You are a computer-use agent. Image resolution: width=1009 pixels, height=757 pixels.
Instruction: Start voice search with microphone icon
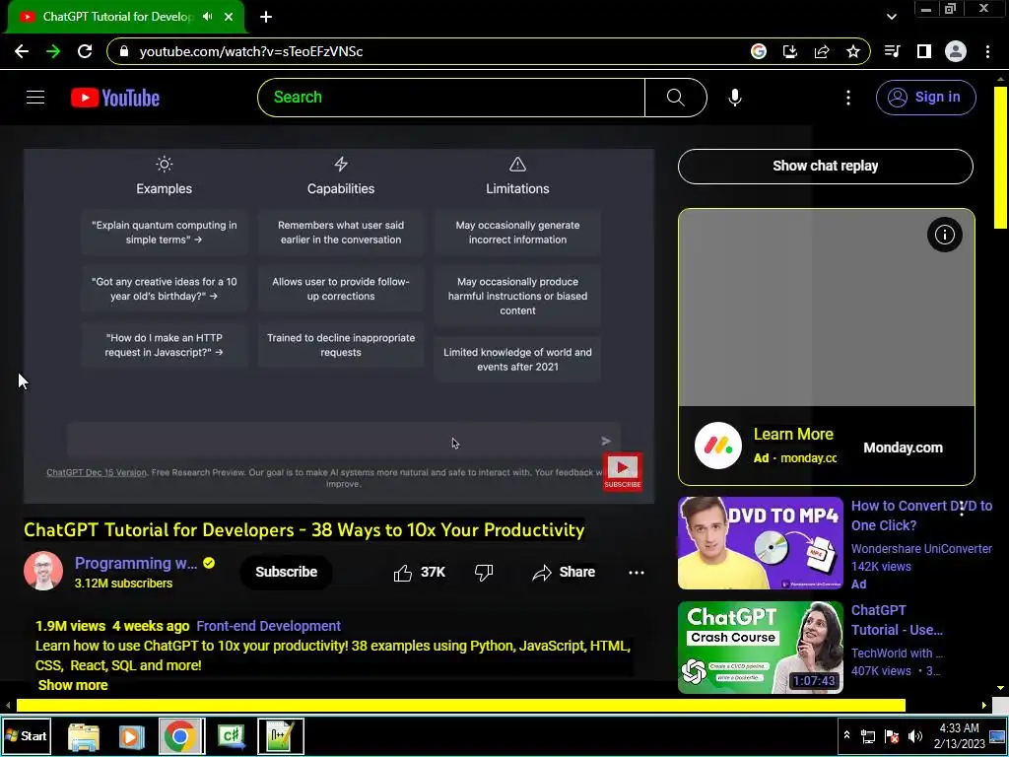click(735, 98)
